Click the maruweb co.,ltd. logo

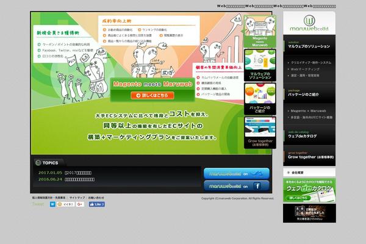click(x=309, y=23)
